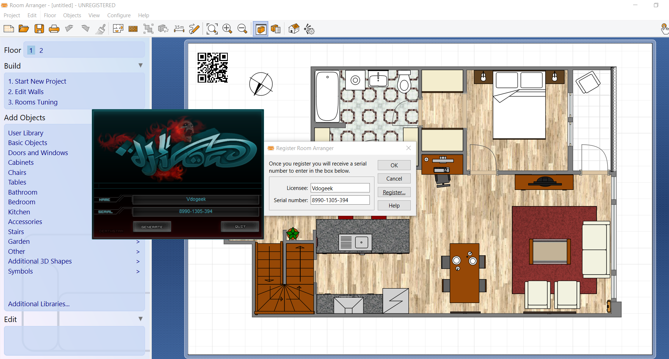The height and width of the screenshot is (359, 669).
Task: Click the zoom in magnifier
Action: click(227, 29)
